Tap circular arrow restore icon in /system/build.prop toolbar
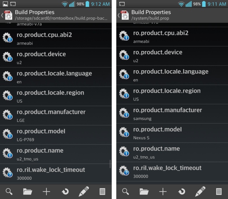 click(182, 191)
